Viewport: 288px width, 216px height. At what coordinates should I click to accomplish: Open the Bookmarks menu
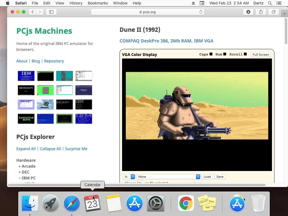click(98, 3)
